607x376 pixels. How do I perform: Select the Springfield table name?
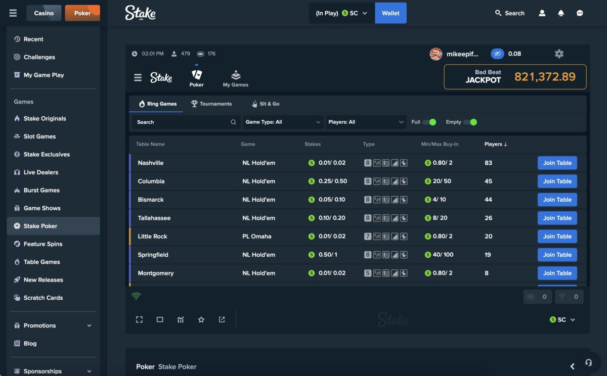click(x=153, y=255)
